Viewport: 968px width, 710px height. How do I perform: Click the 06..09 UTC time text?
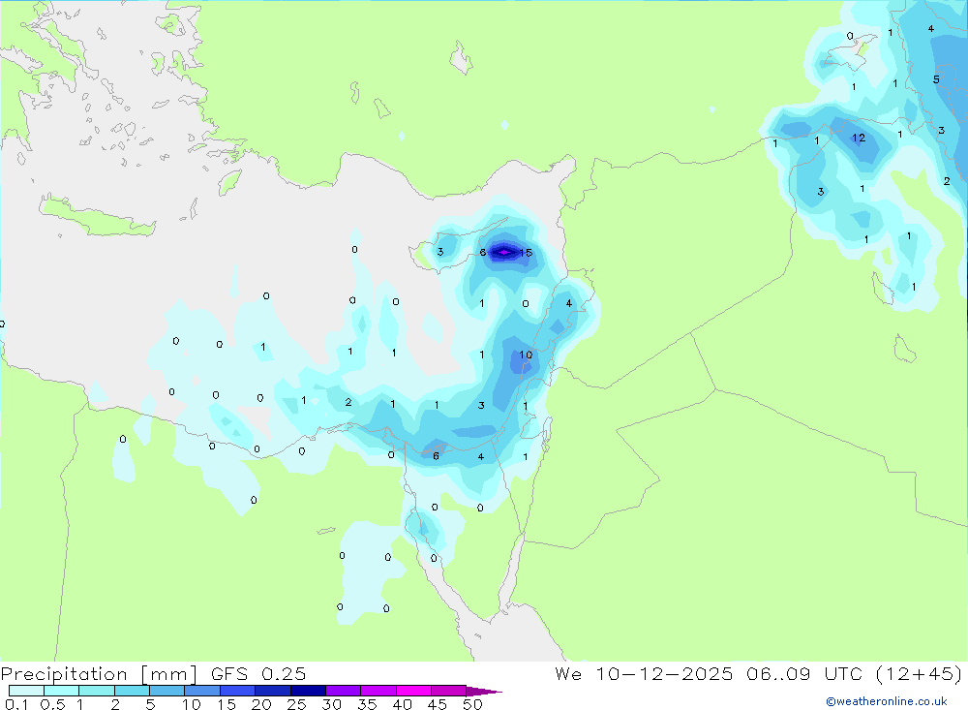coord(804,673)
